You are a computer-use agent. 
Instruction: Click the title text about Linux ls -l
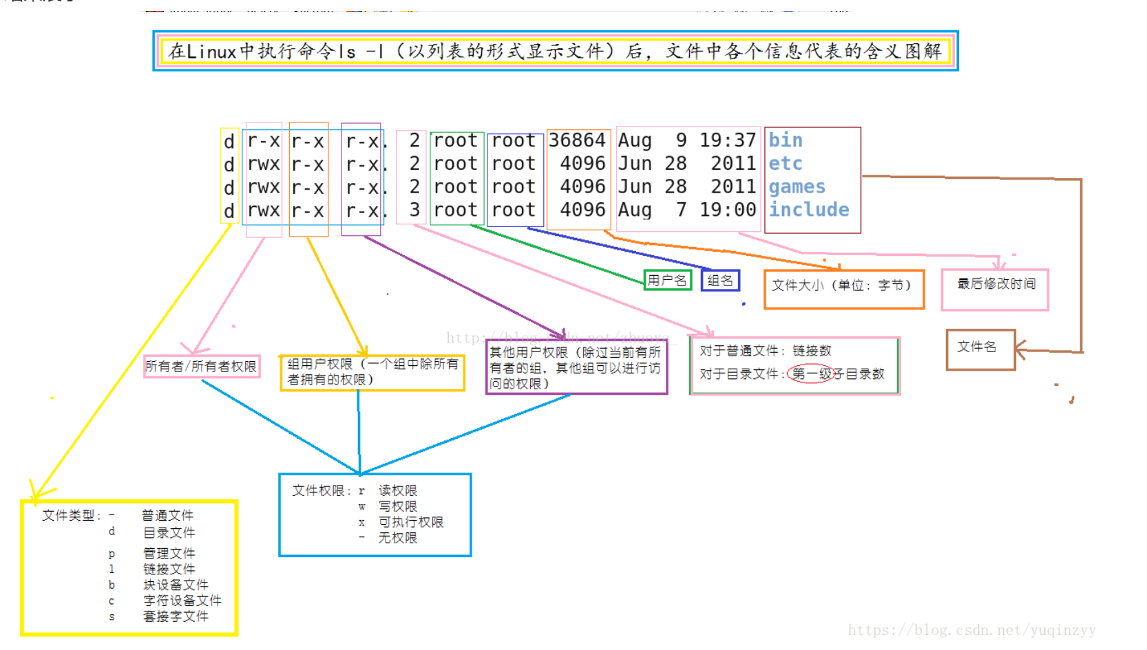coord(555,51)
